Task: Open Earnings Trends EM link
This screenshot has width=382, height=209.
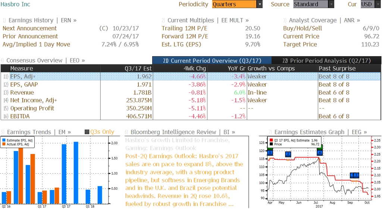Action: pyautogui.click(x=39, y=132)
